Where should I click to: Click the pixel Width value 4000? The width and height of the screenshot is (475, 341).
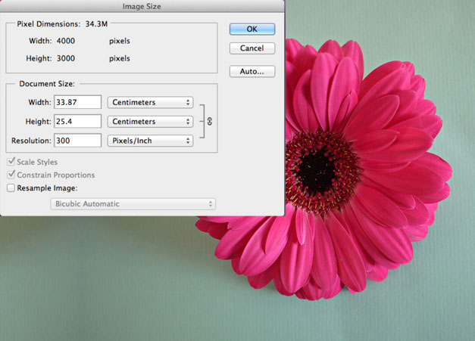[66, 41]
